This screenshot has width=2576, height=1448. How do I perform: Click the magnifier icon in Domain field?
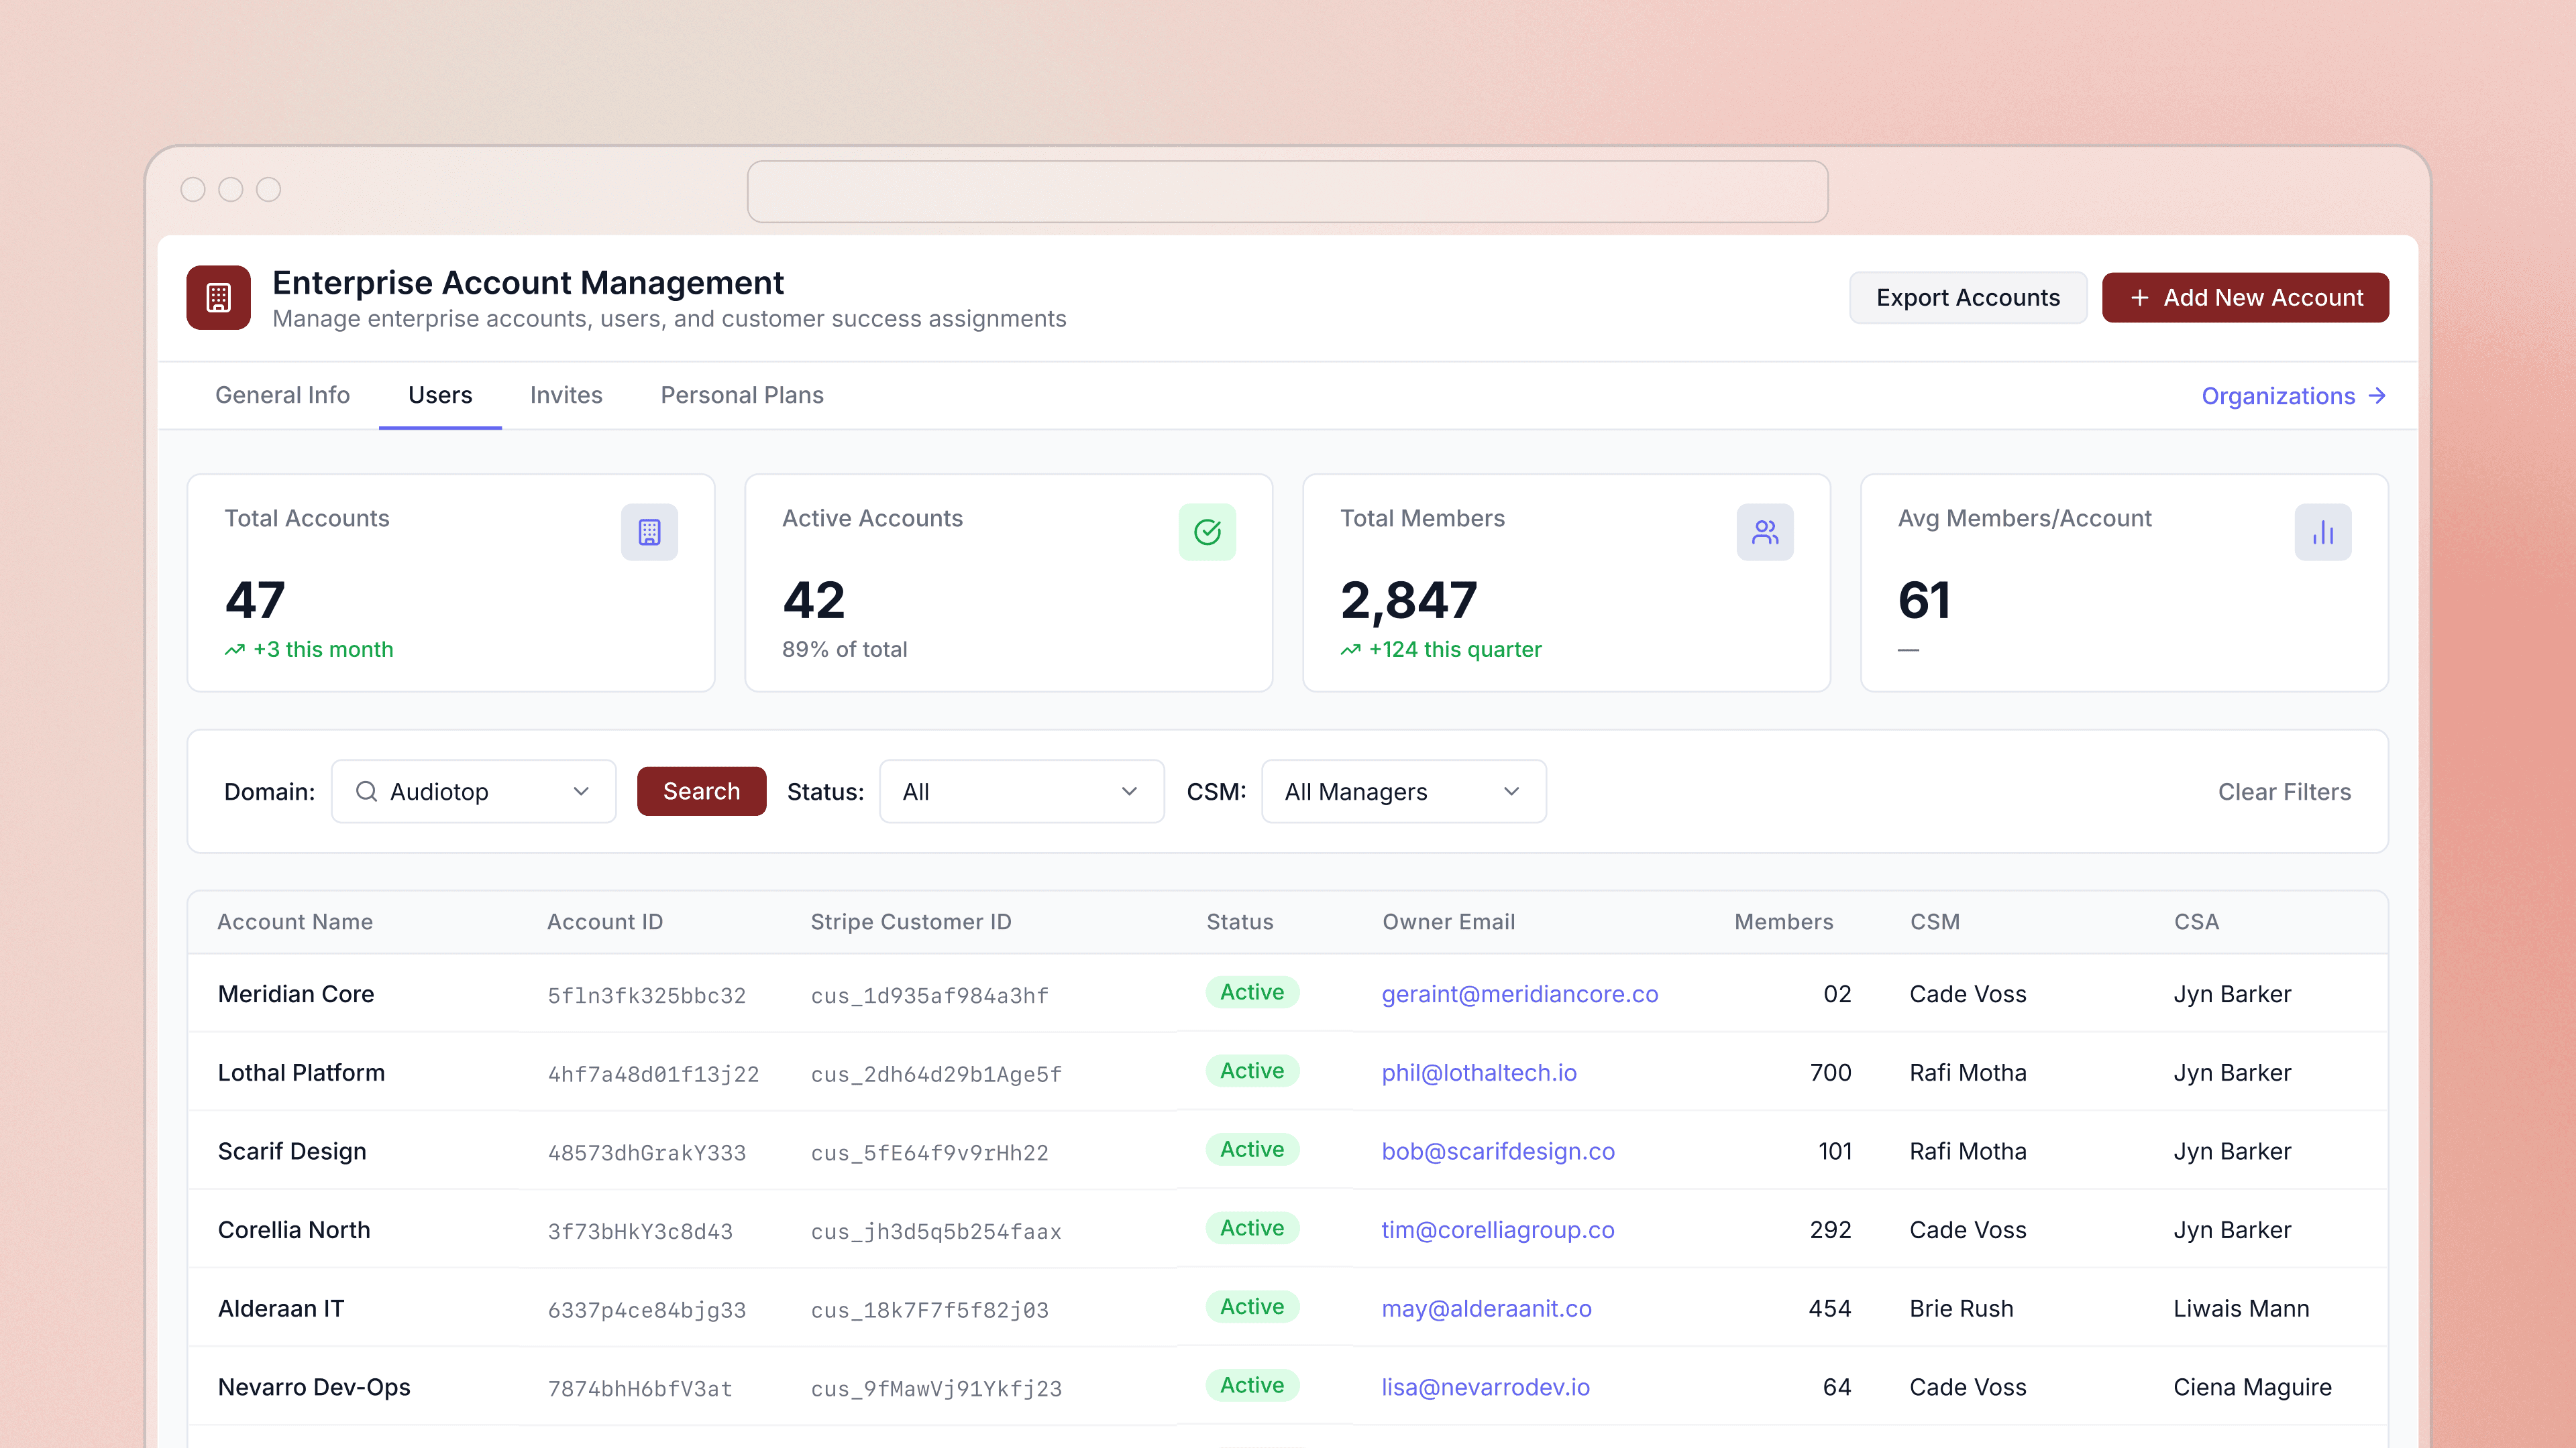(x=366, y=792)
